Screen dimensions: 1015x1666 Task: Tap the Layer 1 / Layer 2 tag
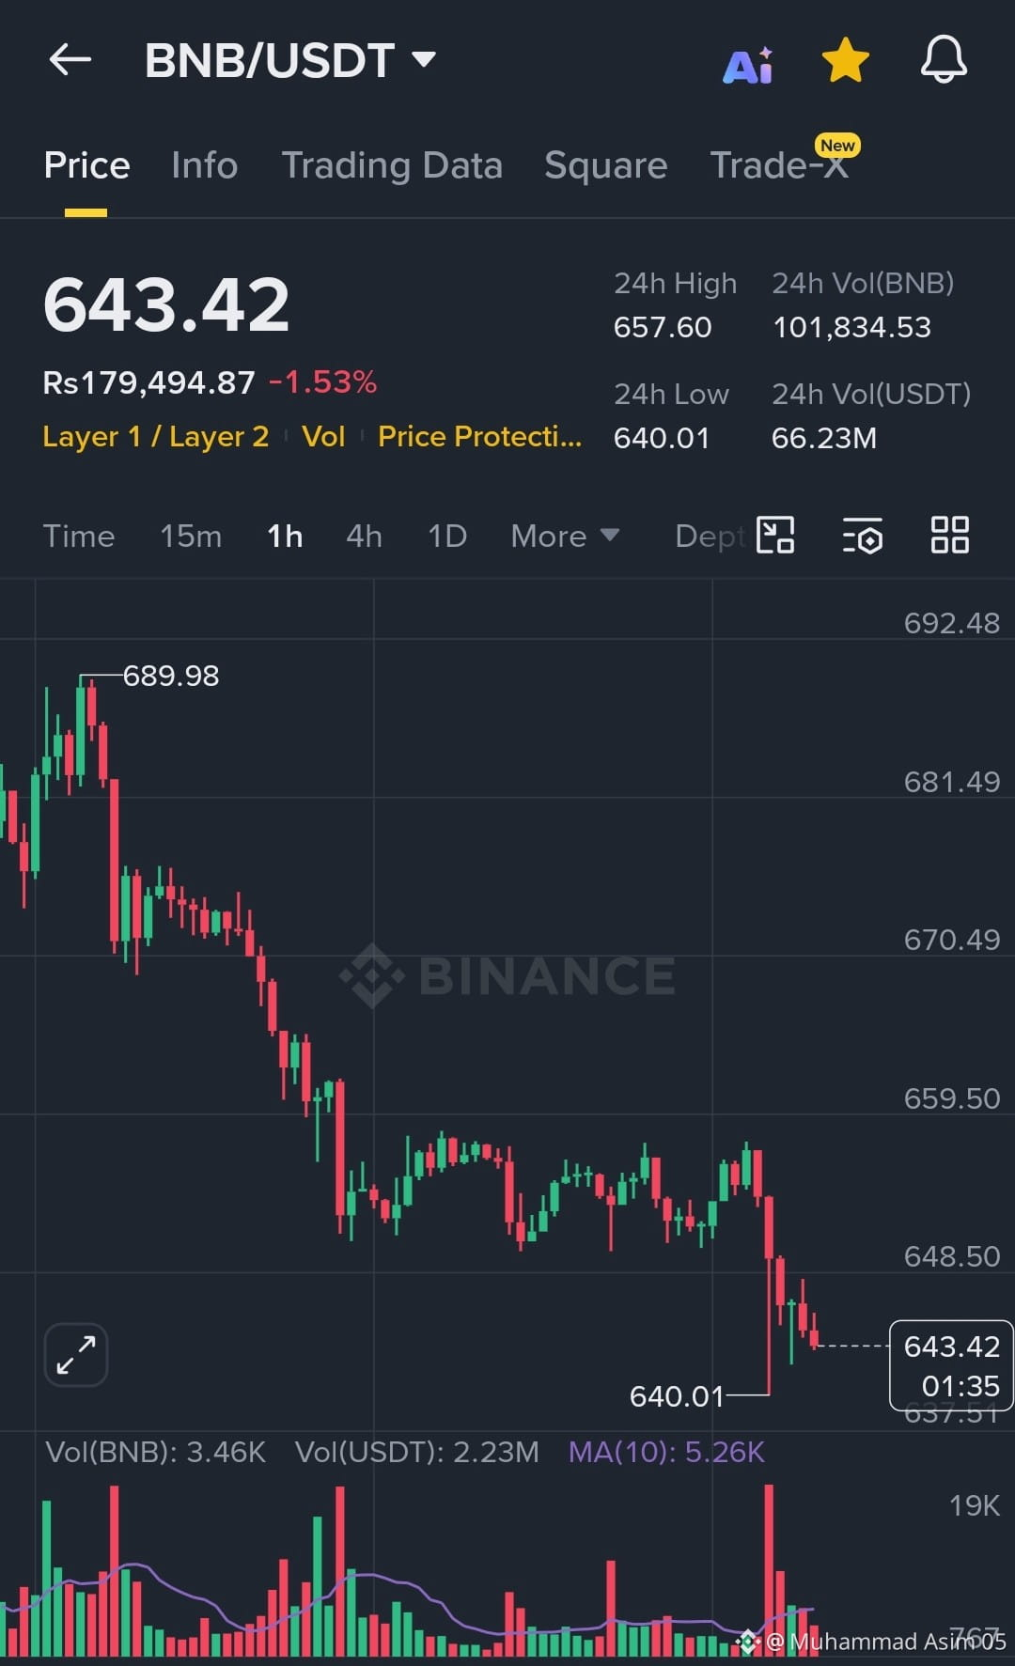156,437
